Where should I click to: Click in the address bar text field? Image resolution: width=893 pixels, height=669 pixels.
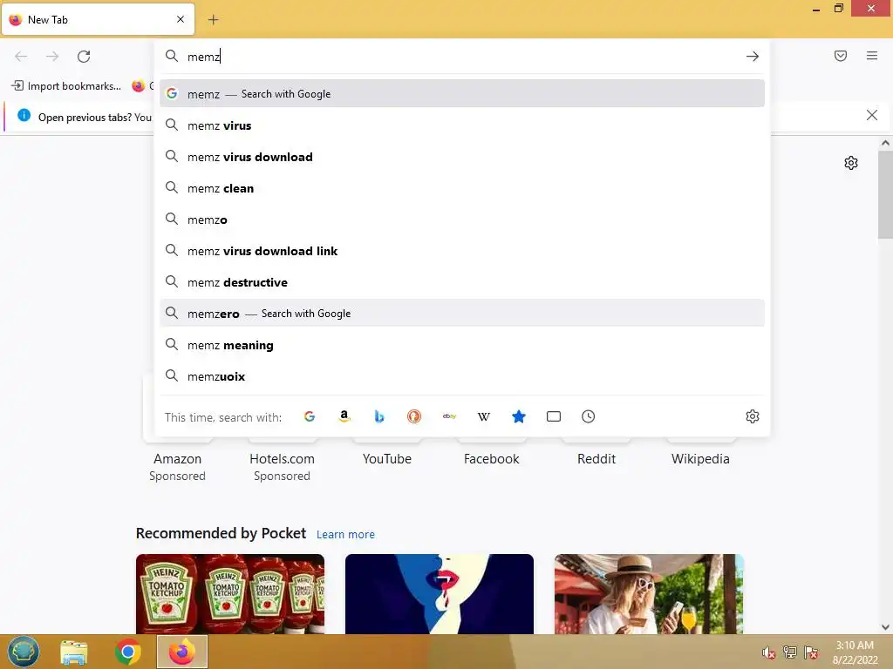pyautogui.click(x=461, y=57)
